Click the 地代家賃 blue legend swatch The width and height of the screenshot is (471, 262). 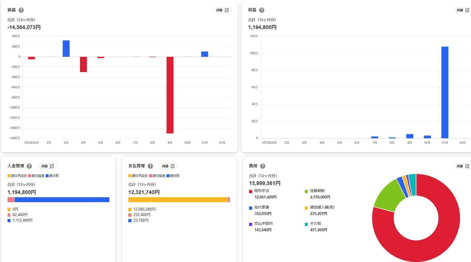pos(250,208)
